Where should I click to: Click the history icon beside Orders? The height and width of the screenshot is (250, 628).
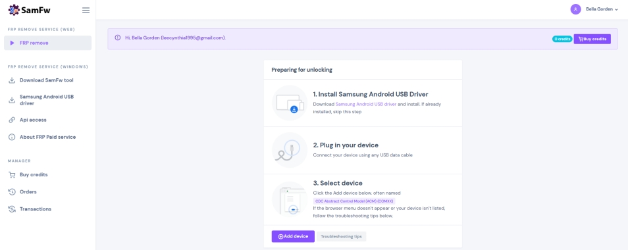[x=12, y=191]
